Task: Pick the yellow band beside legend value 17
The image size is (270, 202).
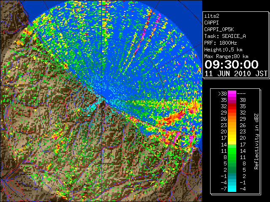Action: pyautogui.click(x=232, y=138)
